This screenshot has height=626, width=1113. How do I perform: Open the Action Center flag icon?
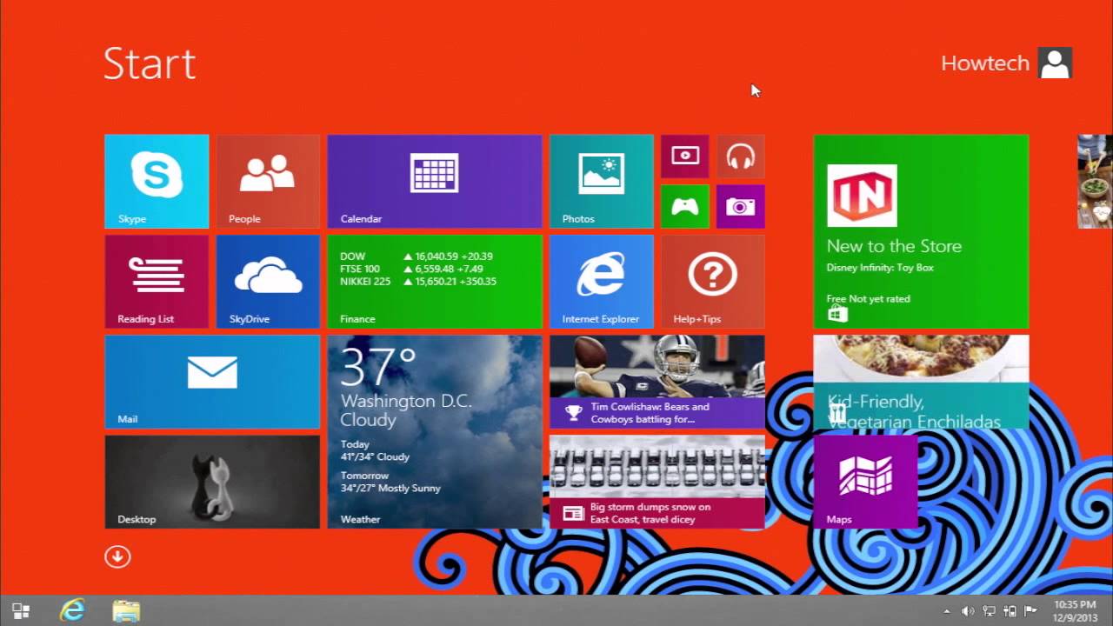click(x=1030, y=611)
